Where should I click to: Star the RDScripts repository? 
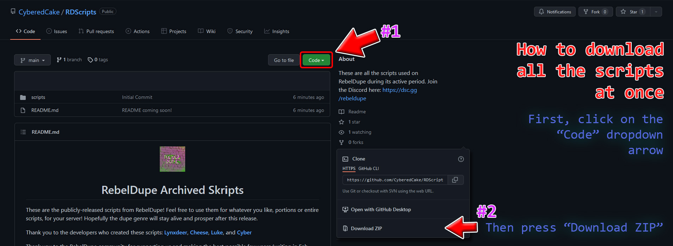point(633,12)
